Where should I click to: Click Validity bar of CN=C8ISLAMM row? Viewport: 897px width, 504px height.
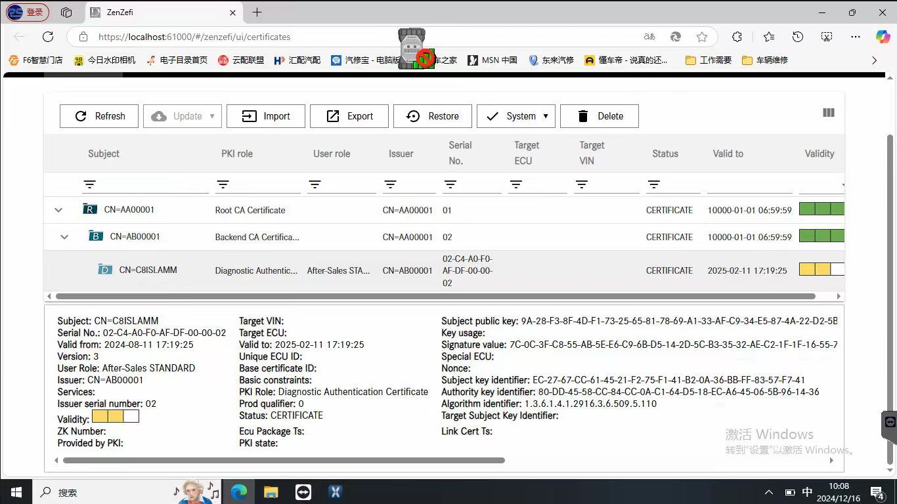(x=821, y=269)
